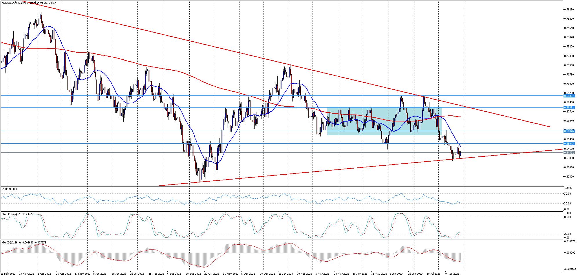Click the 19 Jan 2023 date label
This screenshot has width=578, height=277.
coord(286,274)
